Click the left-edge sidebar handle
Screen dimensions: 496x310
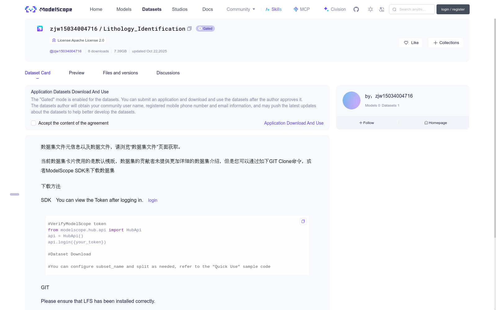(x=15, y=194)
